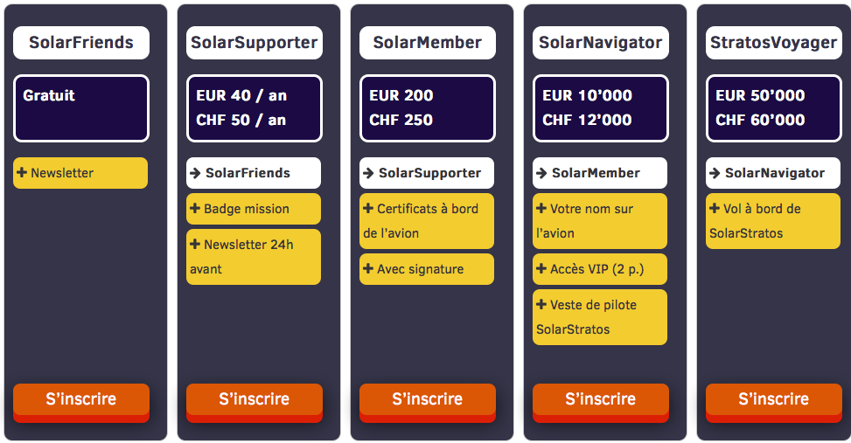Click the arrow icon before SolarMember

(x=541, y=173)
